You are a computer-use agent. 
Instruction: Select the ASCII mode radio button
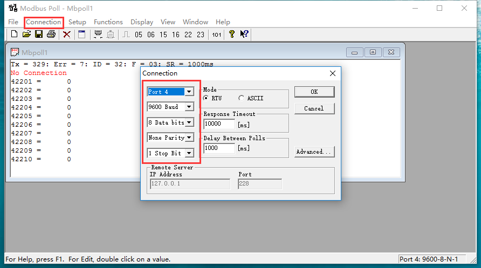(241, 98)
